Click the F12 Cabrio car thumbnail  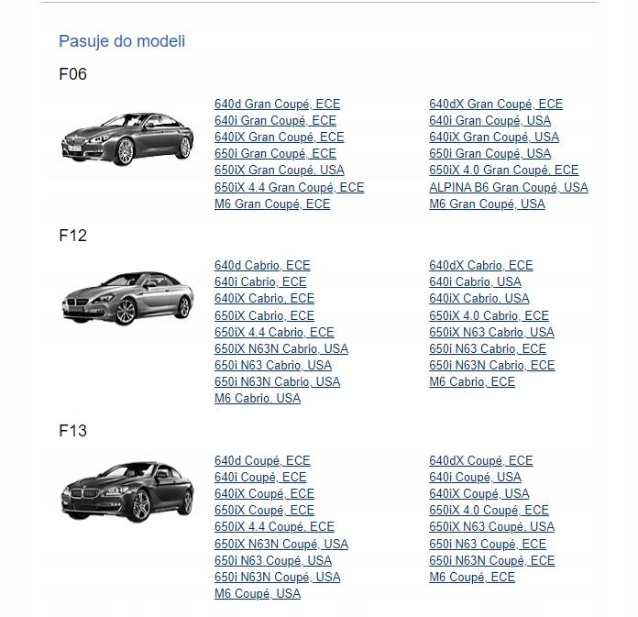pyautogui.click(x=127, y=298)
